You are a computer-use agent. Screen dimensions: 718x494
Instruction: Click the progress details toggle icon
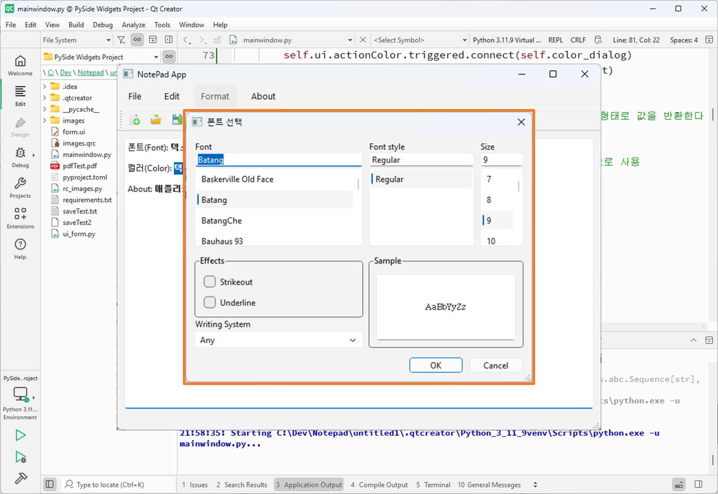click(679, 484)
